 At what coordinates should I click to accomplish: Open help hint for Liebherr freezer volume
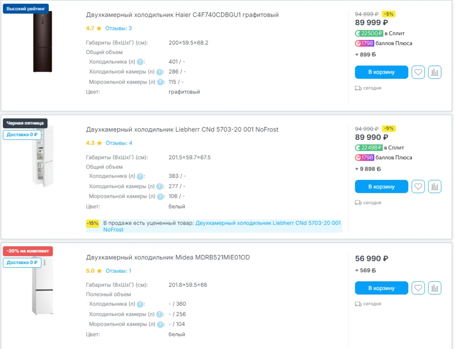(160, 197)
